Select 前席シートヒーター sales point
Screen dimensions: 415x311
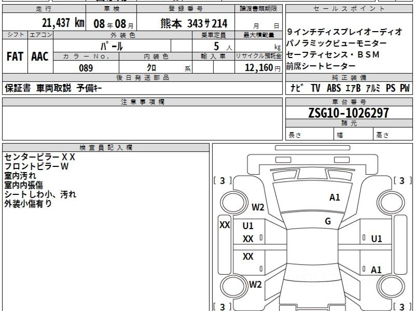click(321, 66)
